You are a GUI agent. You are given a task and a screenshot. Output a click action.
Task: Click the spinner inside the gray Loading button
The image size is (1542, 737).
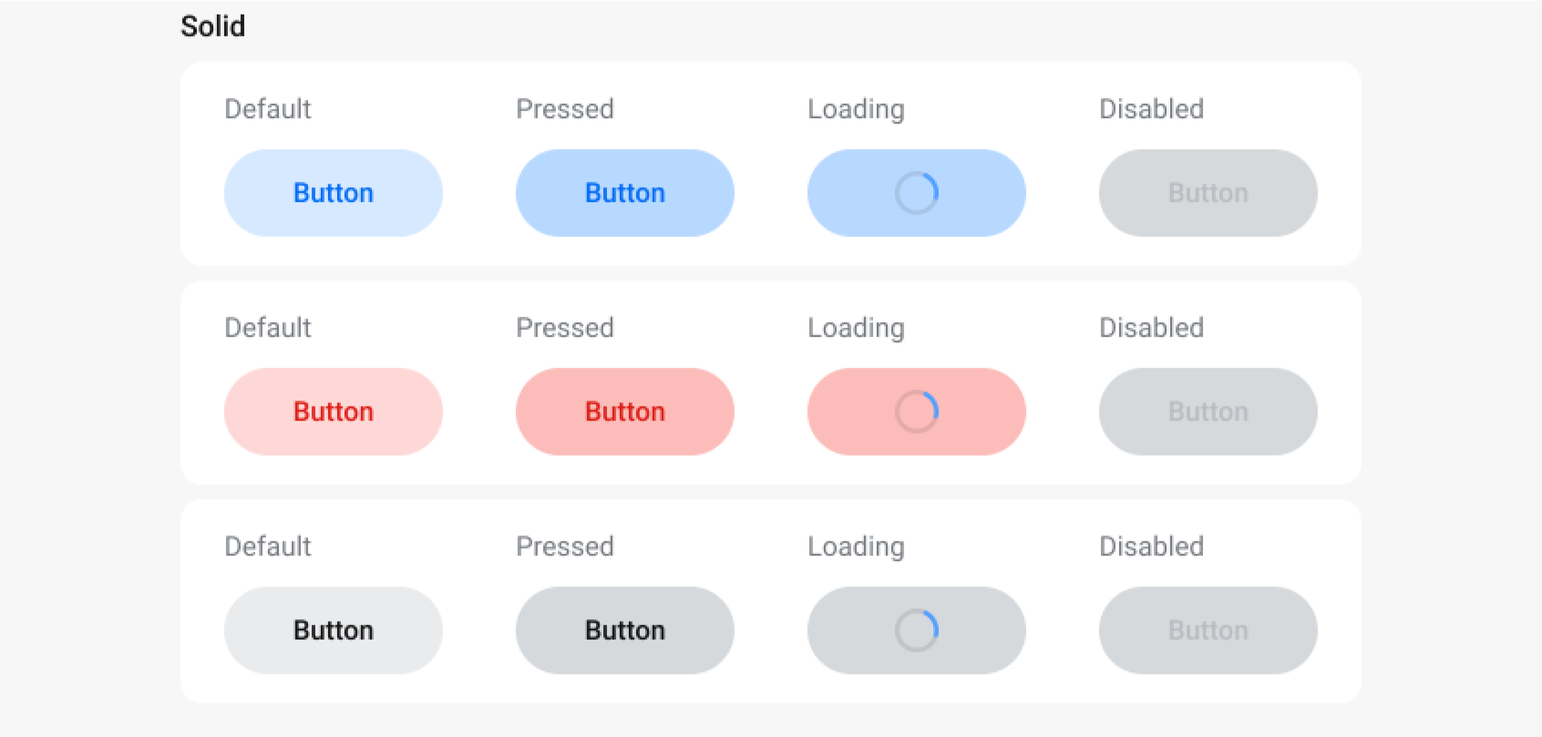pyautogui.click(x=917, y=630)
